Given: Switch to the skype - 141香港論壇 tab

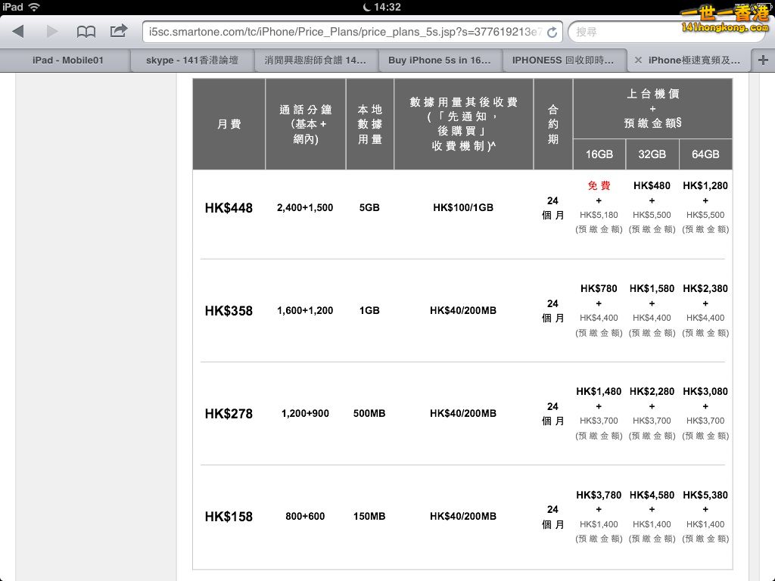Looking at the screenshot, I should click(192, 61).
